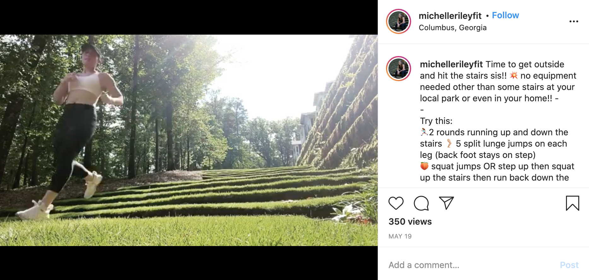Follow michellerileyfit

tap(505, 15)
